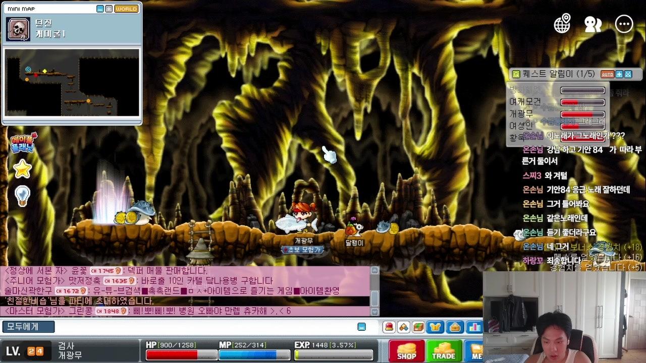Select 여성민 in the party list
This screenshot has height=363, width=646.
pos(521,126)
